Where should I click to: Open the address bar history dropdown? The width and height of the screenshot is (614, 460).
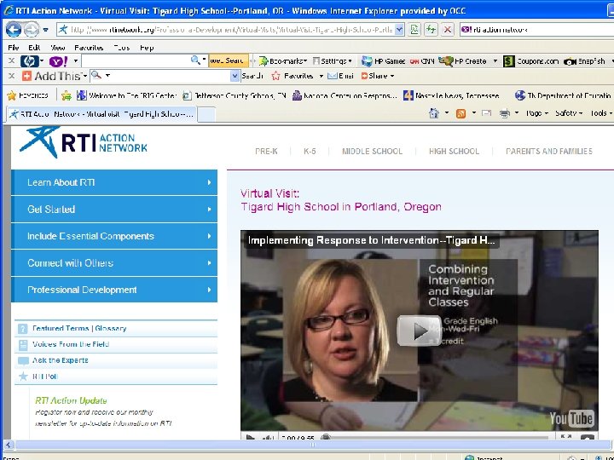(399, 29)
